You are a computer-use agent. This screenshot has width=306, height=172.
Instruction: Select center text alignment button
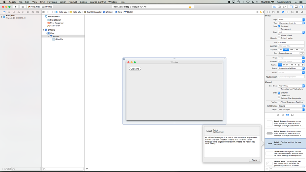coord(286,50)
